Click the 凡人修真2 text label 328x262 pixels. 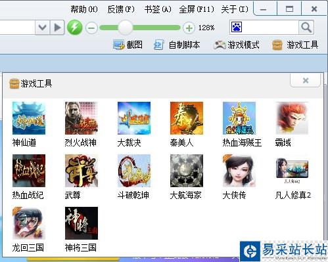point(293,196)
